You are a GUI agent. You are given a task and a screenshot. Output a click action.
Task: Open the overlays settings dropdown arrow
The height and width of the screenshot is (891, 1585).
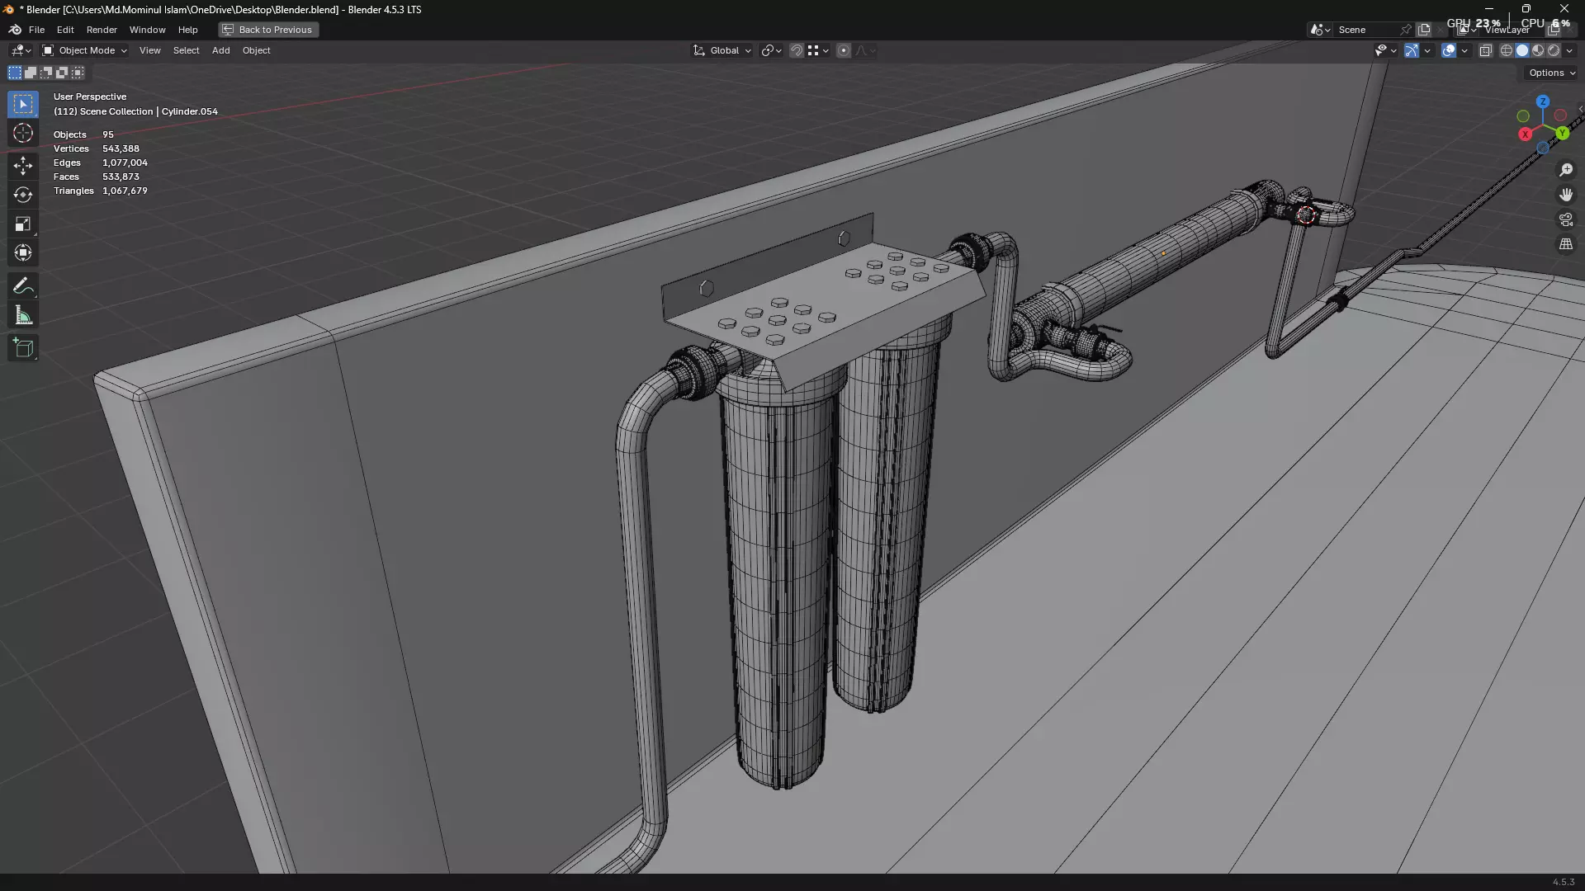click(x=1464, y=50)
